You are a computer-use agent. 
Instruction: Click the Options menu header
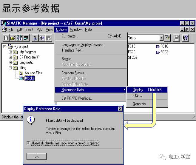[61, 30]
